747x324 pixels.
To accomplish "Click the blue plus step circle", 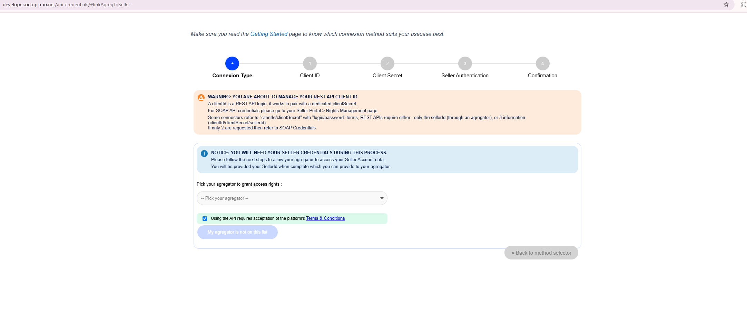I will pos(232,63).
